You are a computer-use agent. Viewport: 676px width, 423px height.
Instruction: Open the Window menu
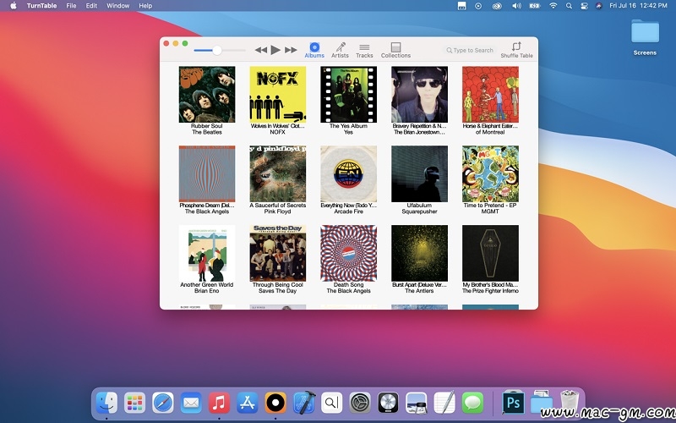point(117,6)
